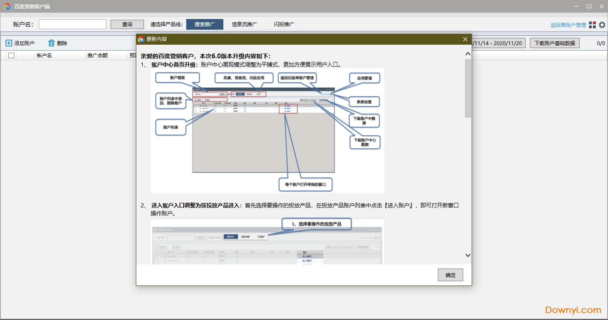The height and width of the screenshot is (320, 608).
Task: Maximize the 百度营销客户端 main window
Action: pos(589,6)
